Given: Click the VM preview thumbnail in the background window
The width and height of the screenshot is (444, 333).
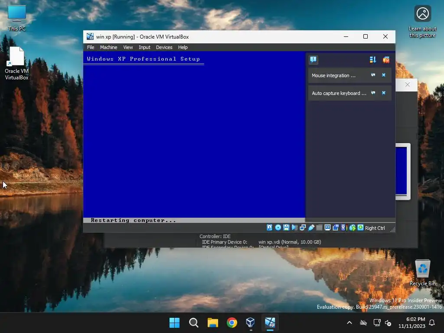Looking at the screenshot, I should [x=403, y=171].
